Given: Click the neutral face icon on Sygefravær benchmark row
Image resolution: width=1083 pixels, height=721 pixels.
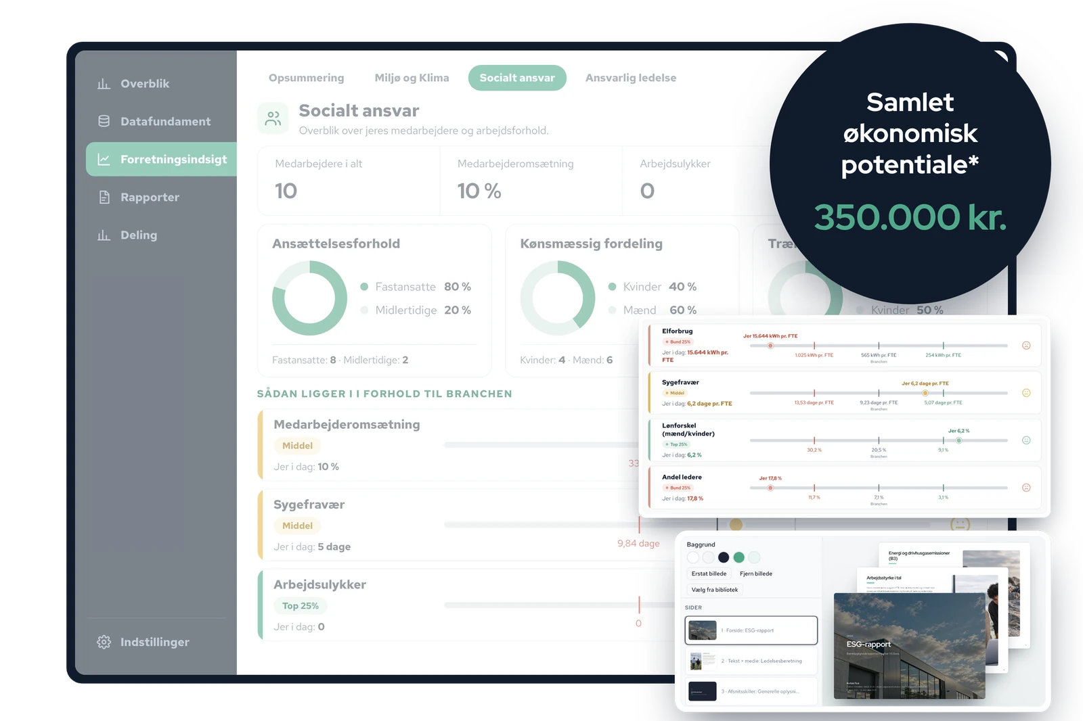Looking at the screenshot, I should click(x=1026, y=393).
